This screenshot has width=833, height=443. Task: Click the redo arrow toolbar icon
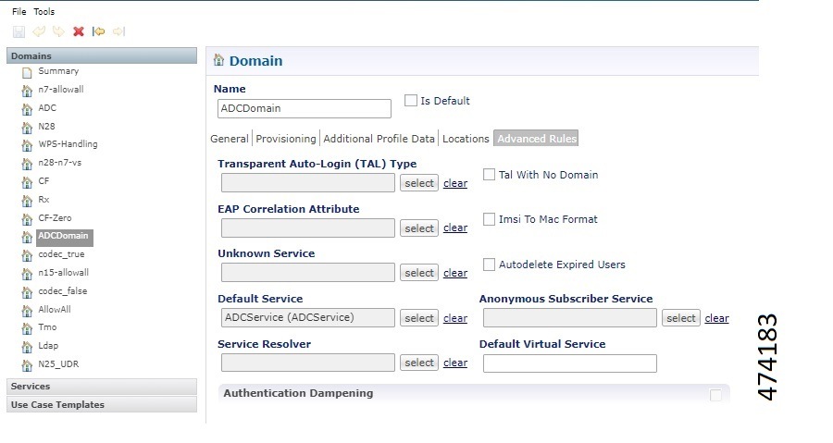pos(58,31)
